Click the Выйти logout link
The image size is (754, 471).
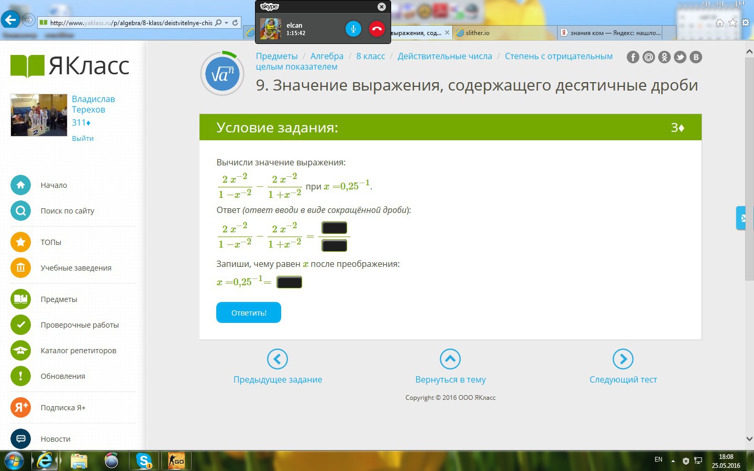point(83,138)
